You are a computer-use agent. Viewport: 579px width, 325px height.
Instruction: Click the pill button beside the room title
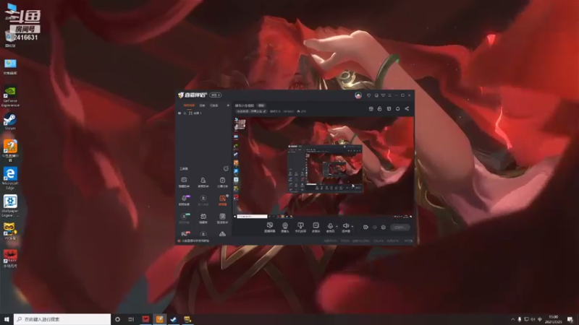[x=261, y=105]
